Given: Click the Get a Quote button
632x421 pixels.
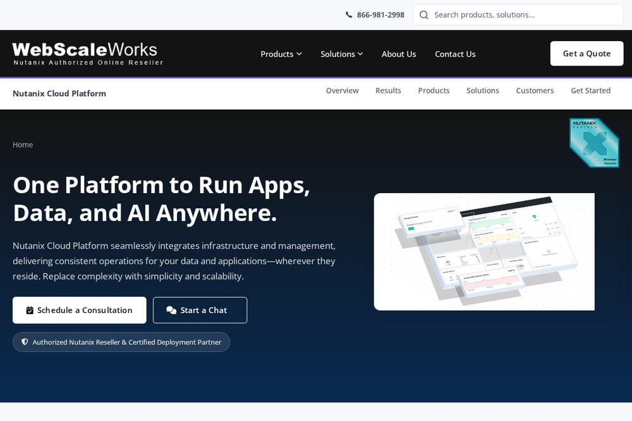Looking at the screenshot, I should tap(586, 54).
